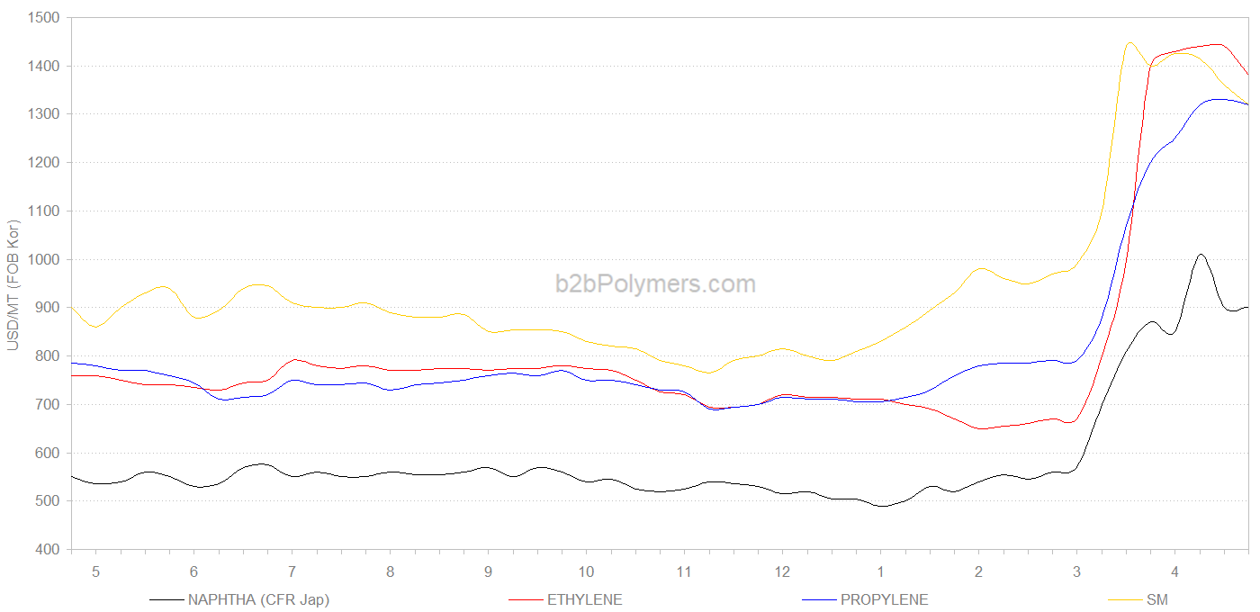This screenshot has height=612, width=1260.
Task: Click the 400 y-axis value label
Action: click(x=48, y=549)
